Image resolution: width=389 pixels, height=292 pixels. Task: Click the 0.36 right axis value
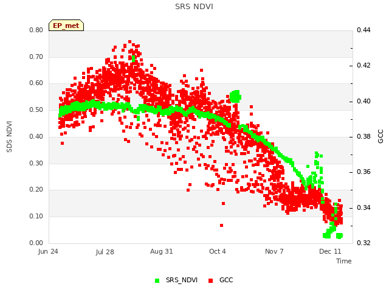[x=363, y=172]
